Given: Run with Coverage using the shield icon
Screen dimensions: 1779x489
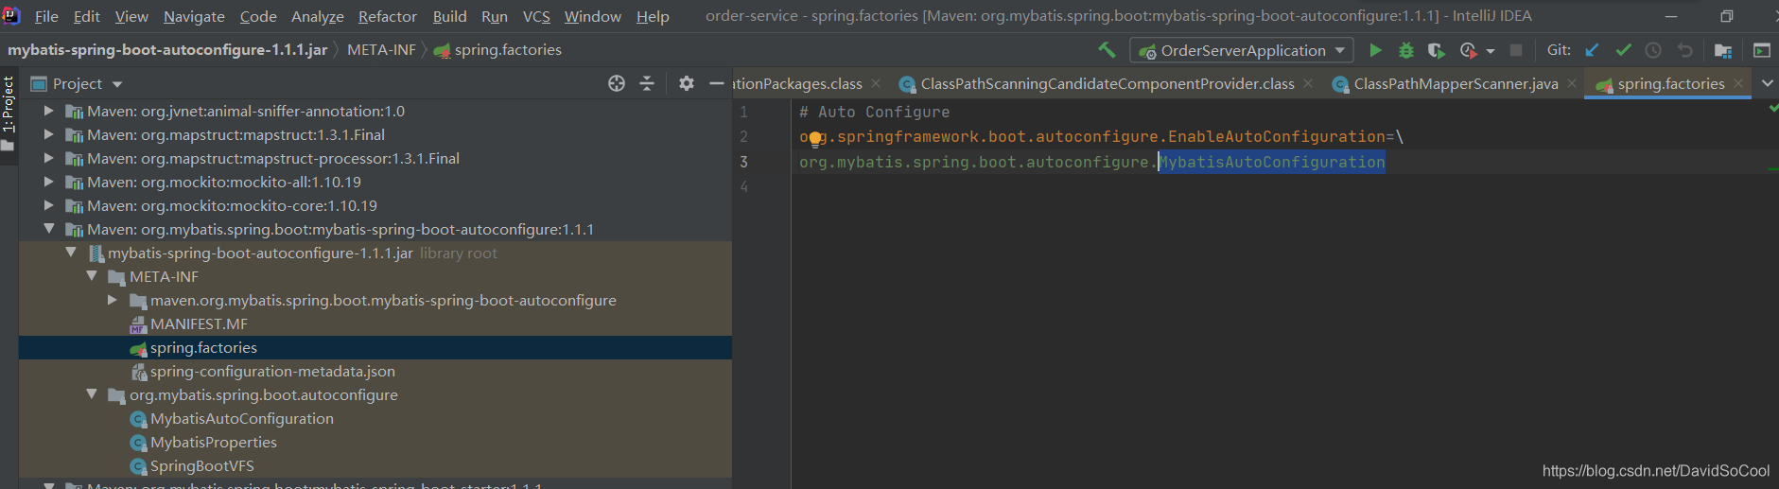Looking at the screenshot, I should (1436, 50).
